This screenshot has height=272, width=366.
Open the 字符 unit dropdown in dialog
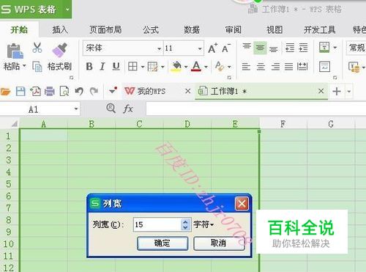pos(212,224)
